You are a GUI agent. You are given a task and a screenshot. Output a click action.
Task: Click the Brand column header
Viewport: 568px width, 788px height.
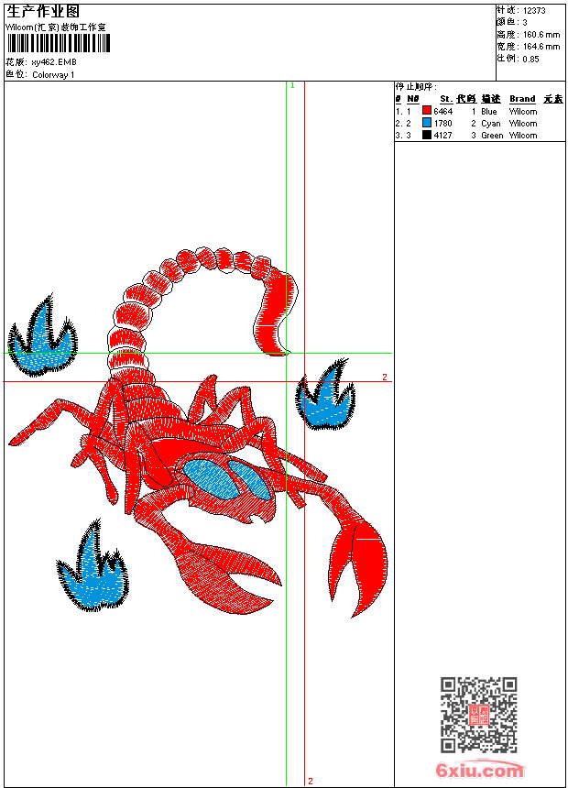(x=522, y=99)
